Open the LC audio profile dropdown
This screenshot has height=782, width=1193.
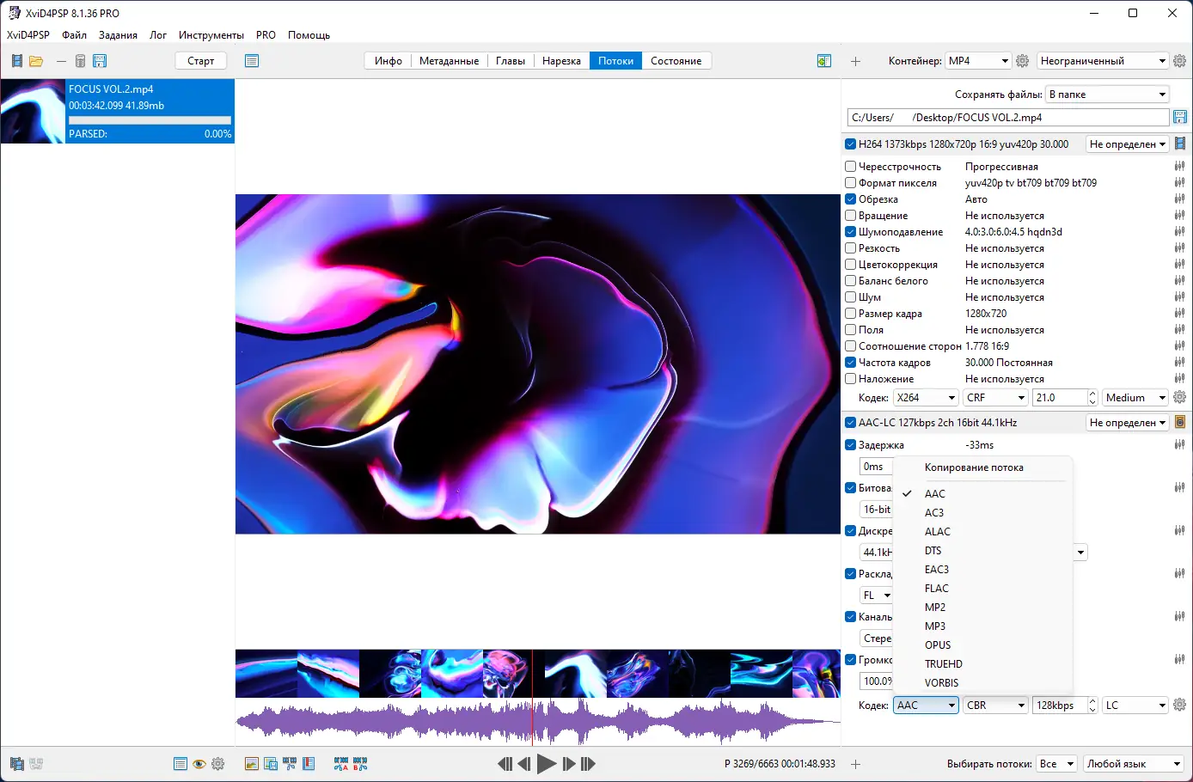[1135, 705]
